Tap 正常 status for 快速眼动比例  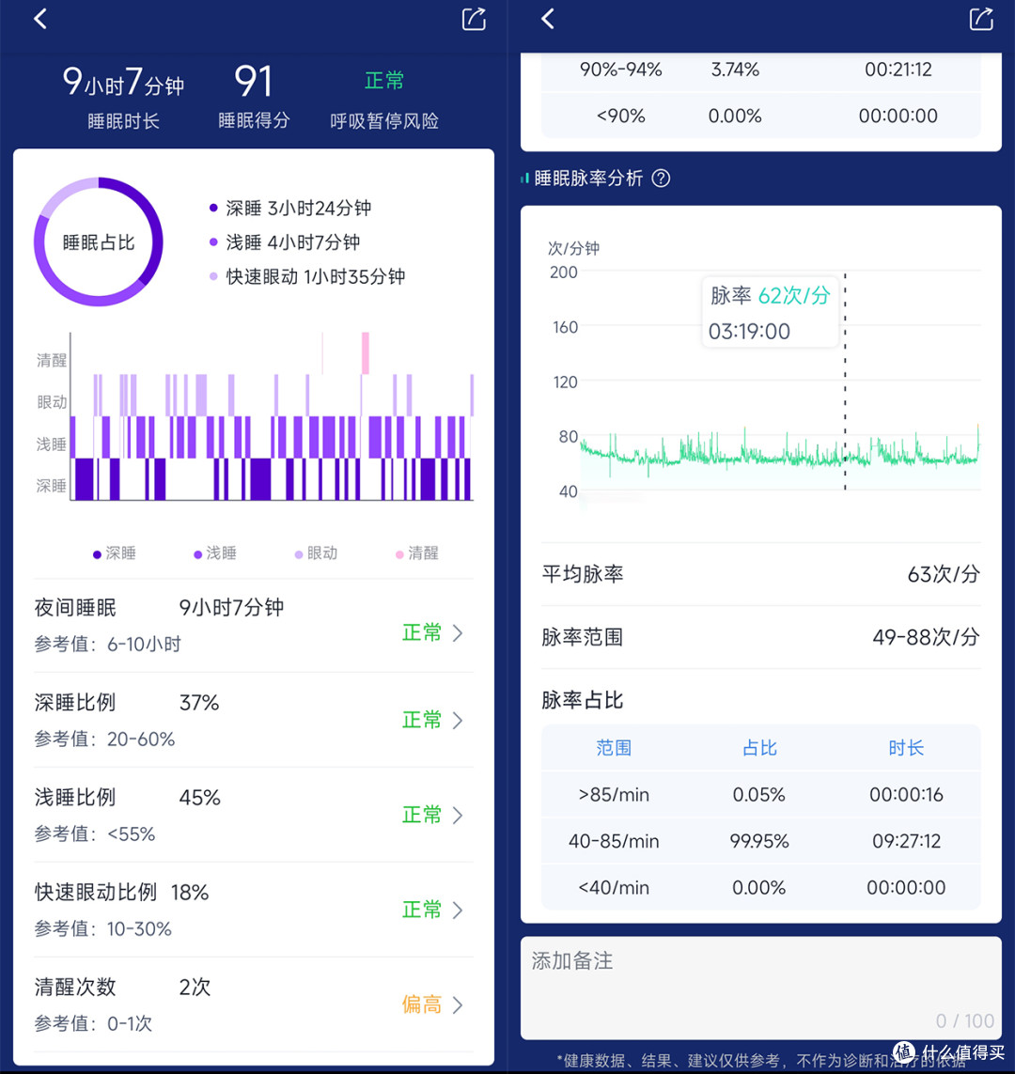pyautogui.click(x=421, y=910)
